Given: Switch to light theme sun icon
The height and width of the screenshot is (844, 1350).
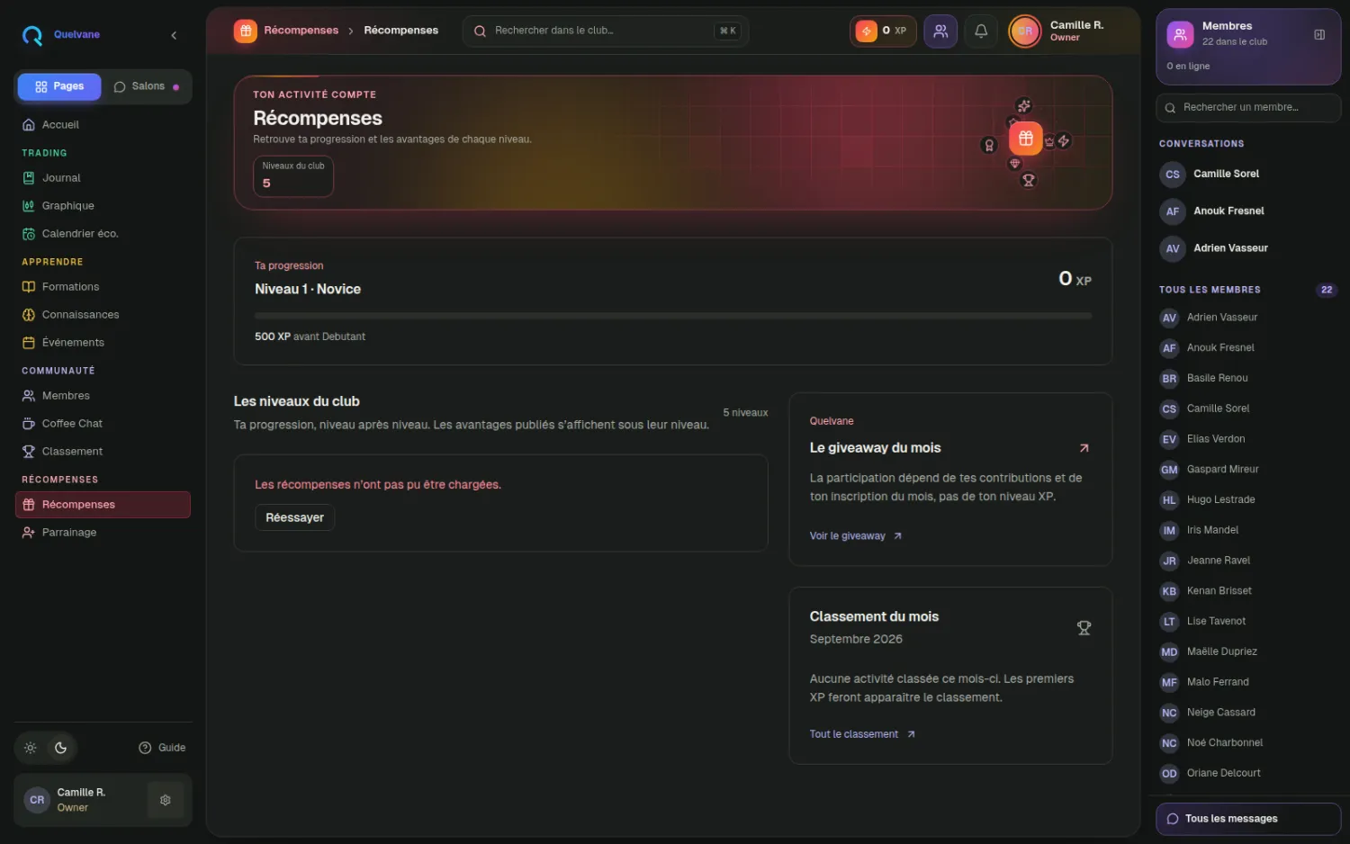Looking at the screenshot, I should [30, 748].
